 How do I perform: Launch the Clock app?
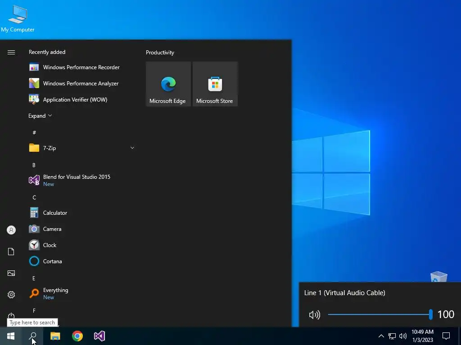pyautogui.click(x=82, y=245)
